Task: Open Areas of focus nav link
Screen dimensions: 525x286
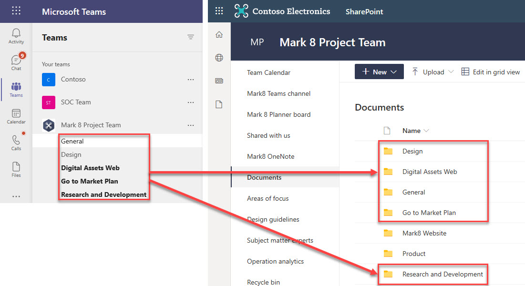Action: point(268,198)
